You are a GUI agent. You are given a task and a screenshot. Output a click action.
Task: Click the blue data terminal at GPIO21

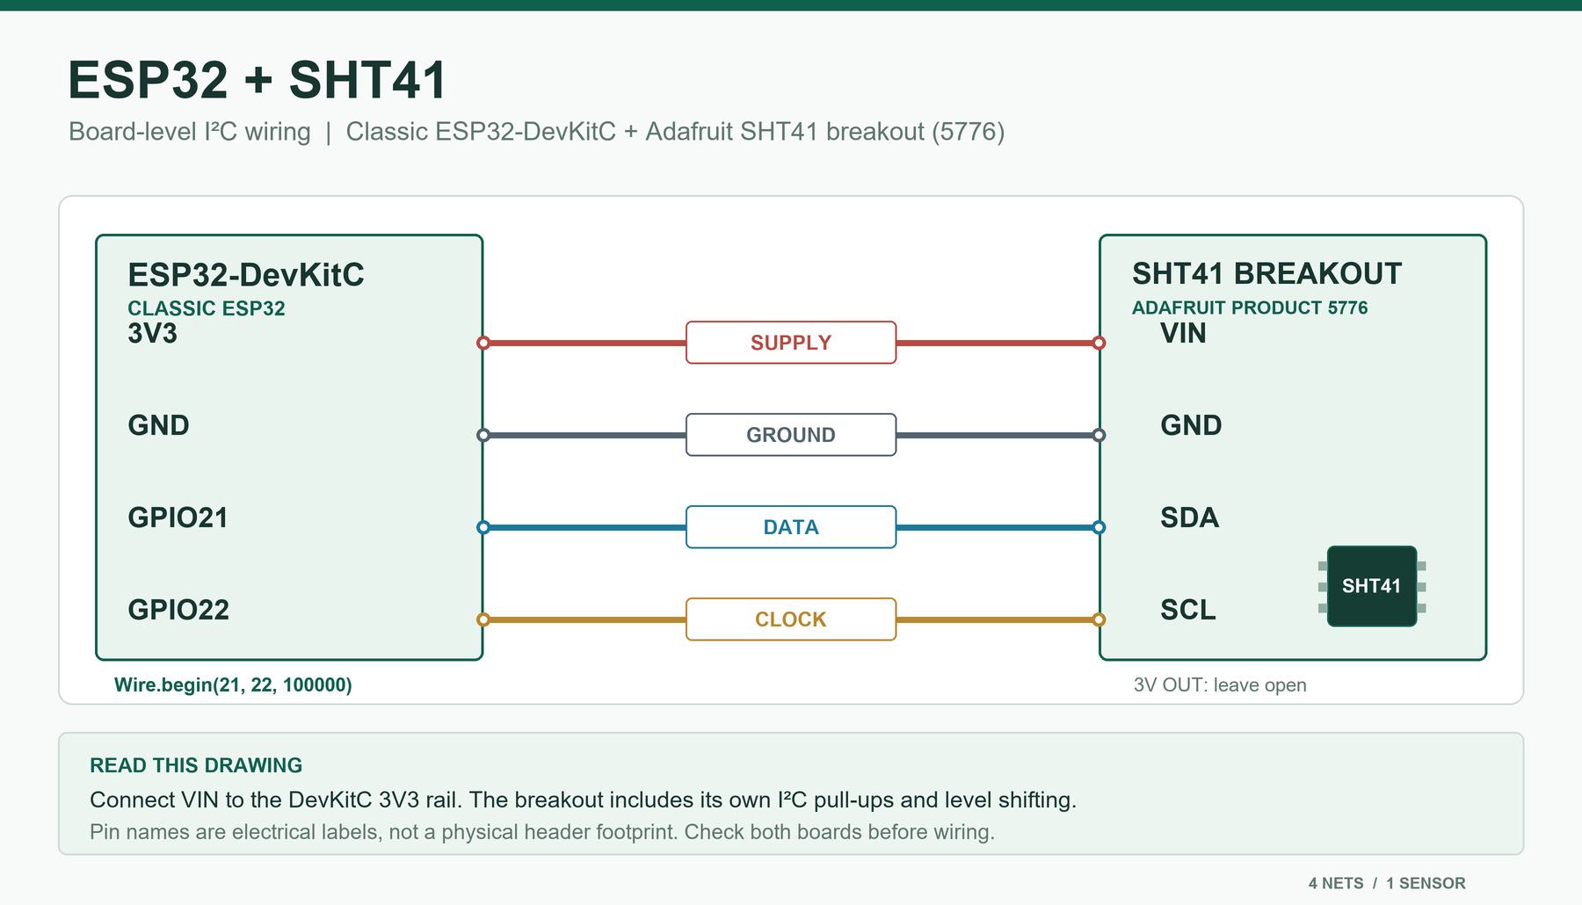pyautogui.click(x=483, y=527)
